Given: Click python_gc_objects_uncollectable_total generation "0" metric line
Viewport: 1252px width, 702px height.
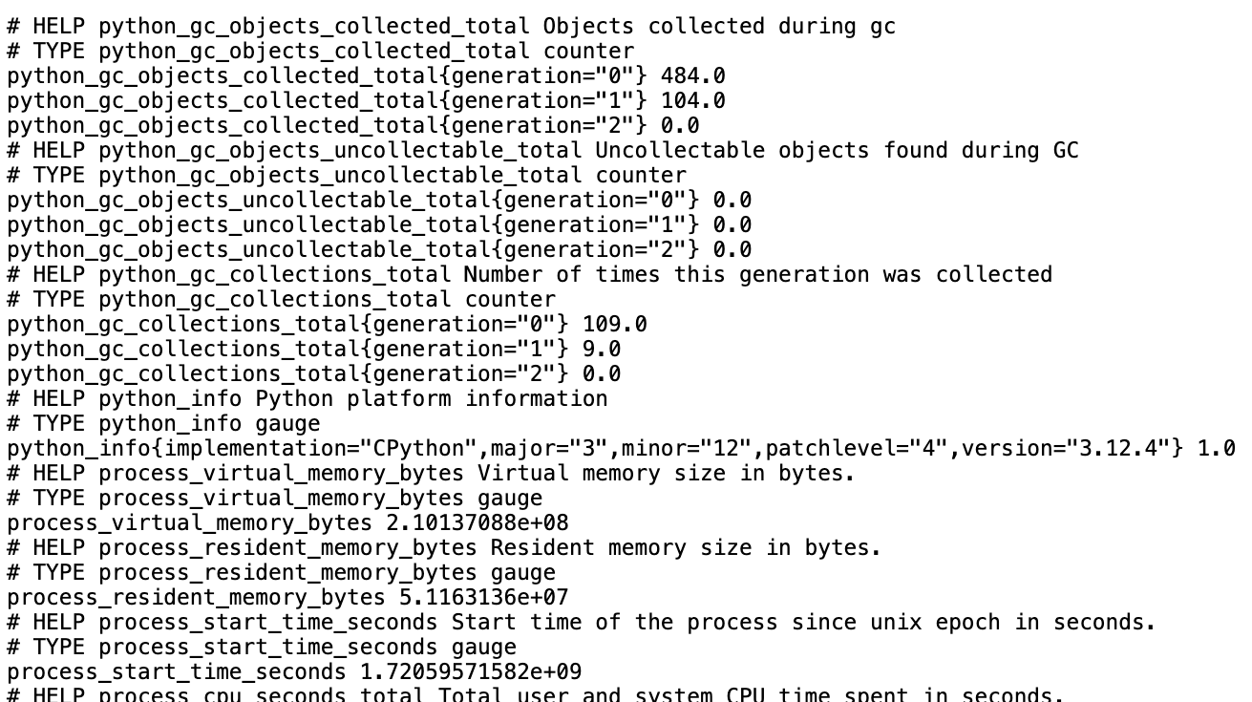Looking at the screenshot, I should click(x=379, y=200).
